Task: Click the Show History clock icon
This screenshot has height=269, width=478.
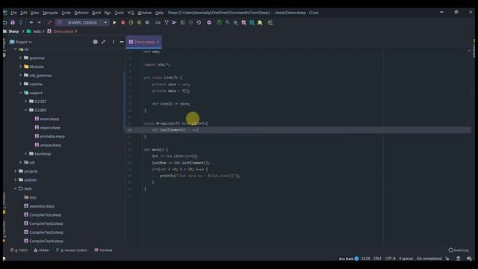Action: [x=199, y=22]
